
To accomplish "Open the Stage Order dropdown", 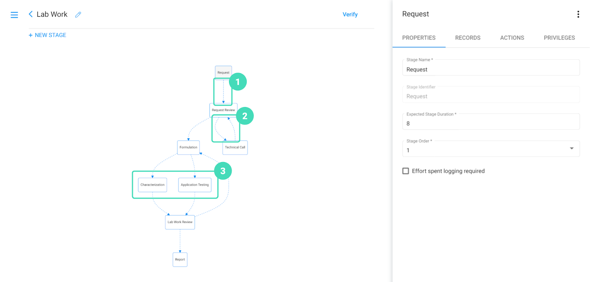I will [491, 149].
